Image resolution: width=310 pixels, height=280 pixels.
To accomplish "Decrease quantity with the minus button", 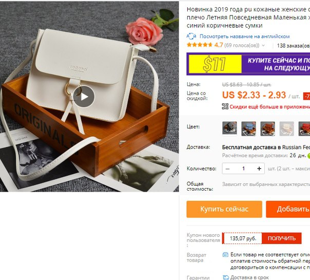I will click(x=227, y=169).
